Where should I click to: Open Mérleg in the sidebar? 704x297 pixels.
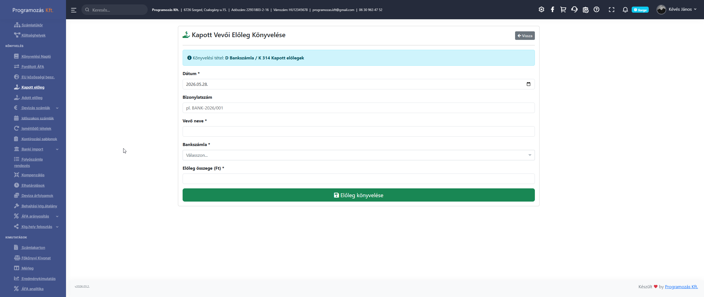coord(24,268)
